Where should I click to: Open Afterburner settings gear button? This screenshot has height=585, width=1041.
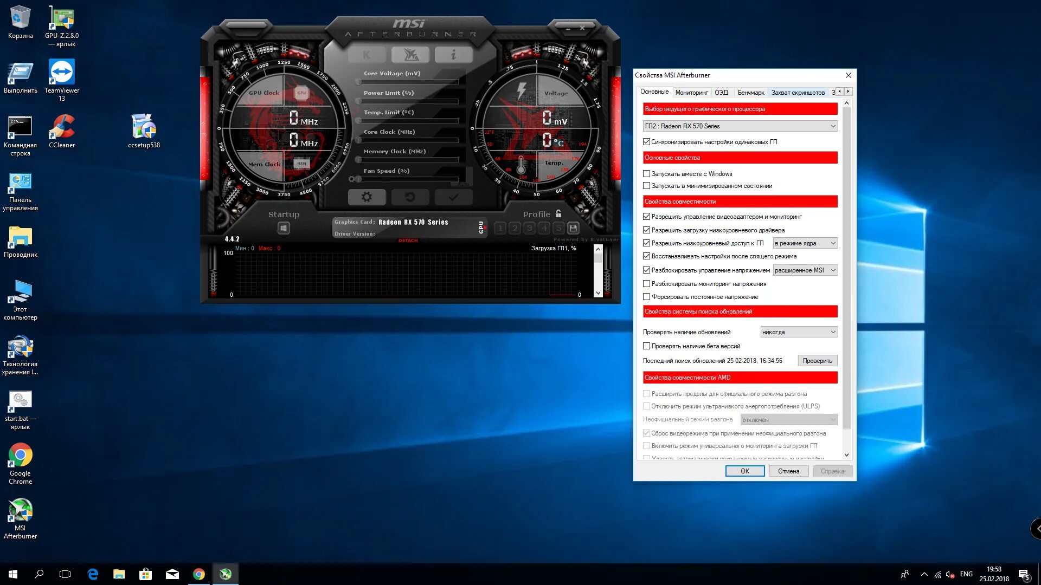click(367, 197)
